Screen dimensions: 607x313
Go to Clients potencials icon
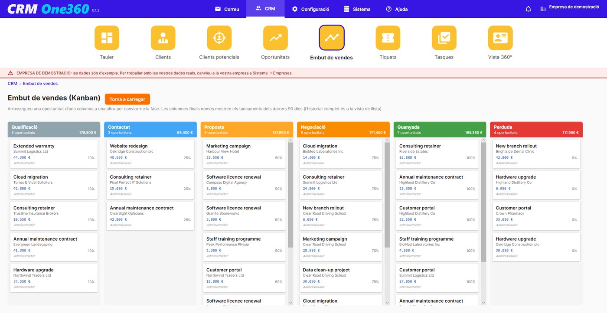(219, 38)
